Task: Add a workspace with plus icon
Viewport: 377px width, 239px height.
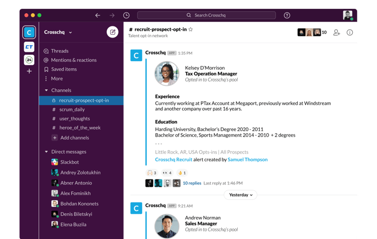Action: pyautogui.click(x=29, y=71)
